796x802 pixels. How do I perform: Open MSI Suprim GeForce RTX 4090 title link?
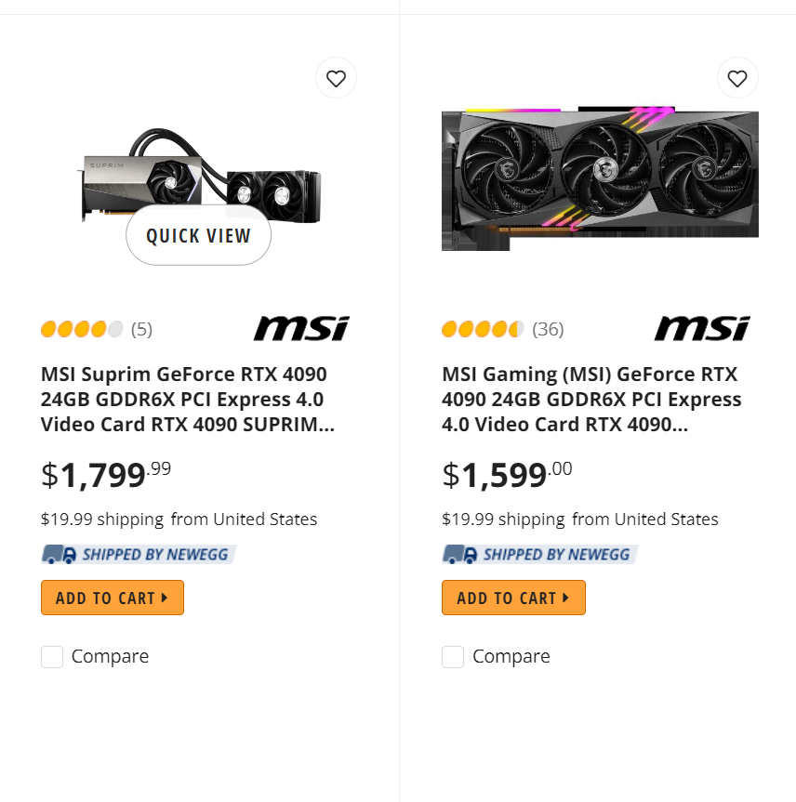coord(186,400)
